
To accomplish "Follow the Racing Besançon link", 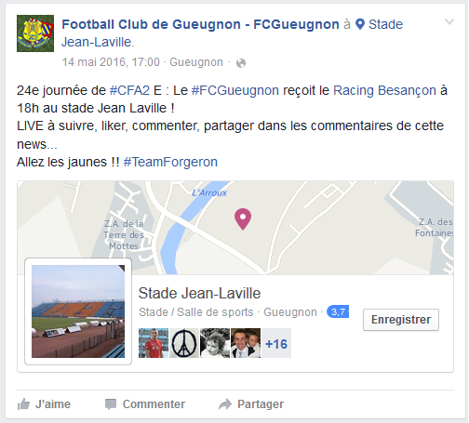I will [384, 90].
